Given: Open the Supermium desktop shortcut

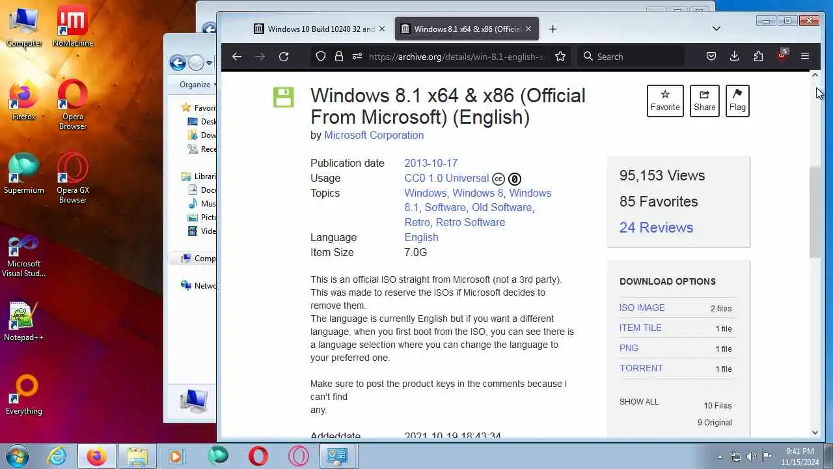Looking at the screenshot, I should point(24,174).
